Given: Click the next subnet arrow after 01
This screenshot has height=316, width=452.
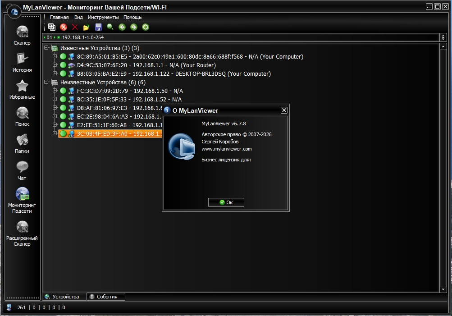Looking at the screenshot, I should (55, 37).
